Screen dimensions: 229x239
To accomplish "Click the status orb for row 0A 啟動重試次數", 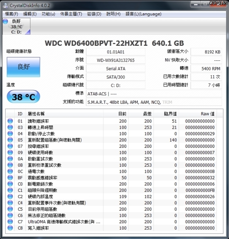I will pyautogui.click(x=10, y=159).
